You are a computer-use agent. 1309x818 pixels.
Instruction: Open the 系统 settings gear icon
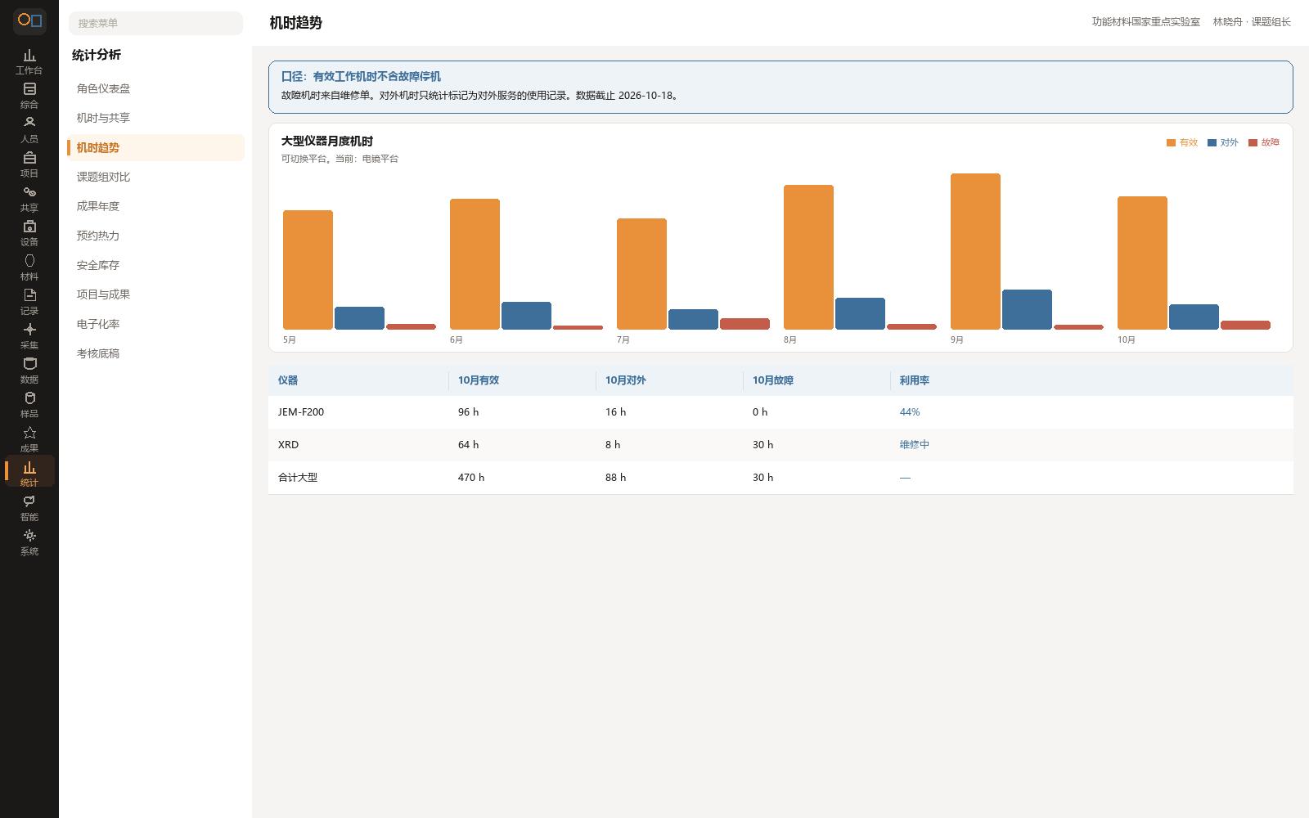coord(29,543)
